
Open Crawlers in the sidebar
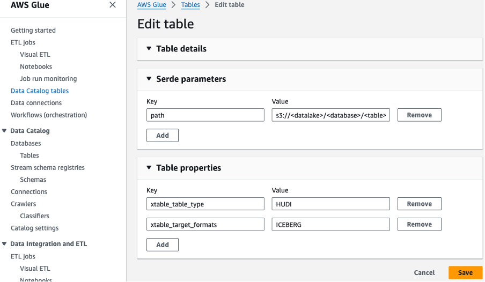pos(24,204)
